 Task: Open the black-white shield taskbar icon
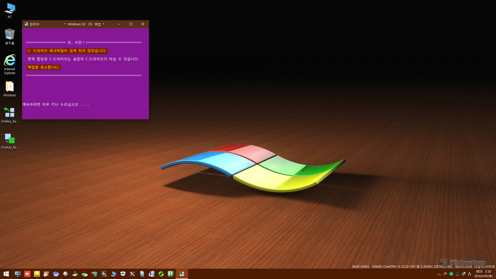point(123,274)
